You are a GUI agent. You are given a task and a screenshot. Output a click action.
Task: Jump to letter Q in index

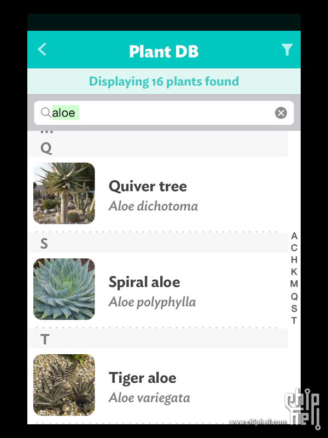coord(294,296)
